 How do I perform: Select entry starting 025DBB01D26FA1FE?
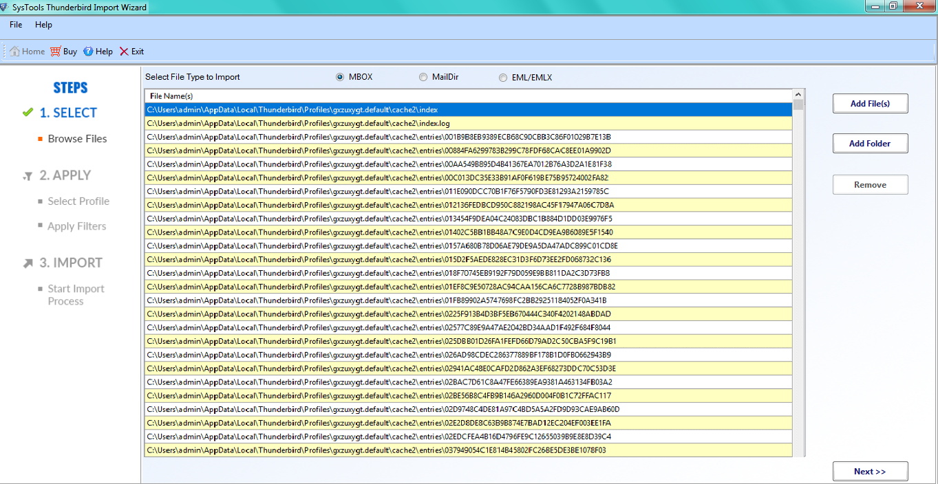click(x=468, y=341)
